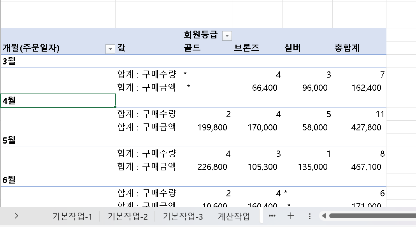Image resolution: width=416 pixels, height=227 pixels.
Task: Open the 회원등급 column filter dropdown
Action: coord(227,36)
